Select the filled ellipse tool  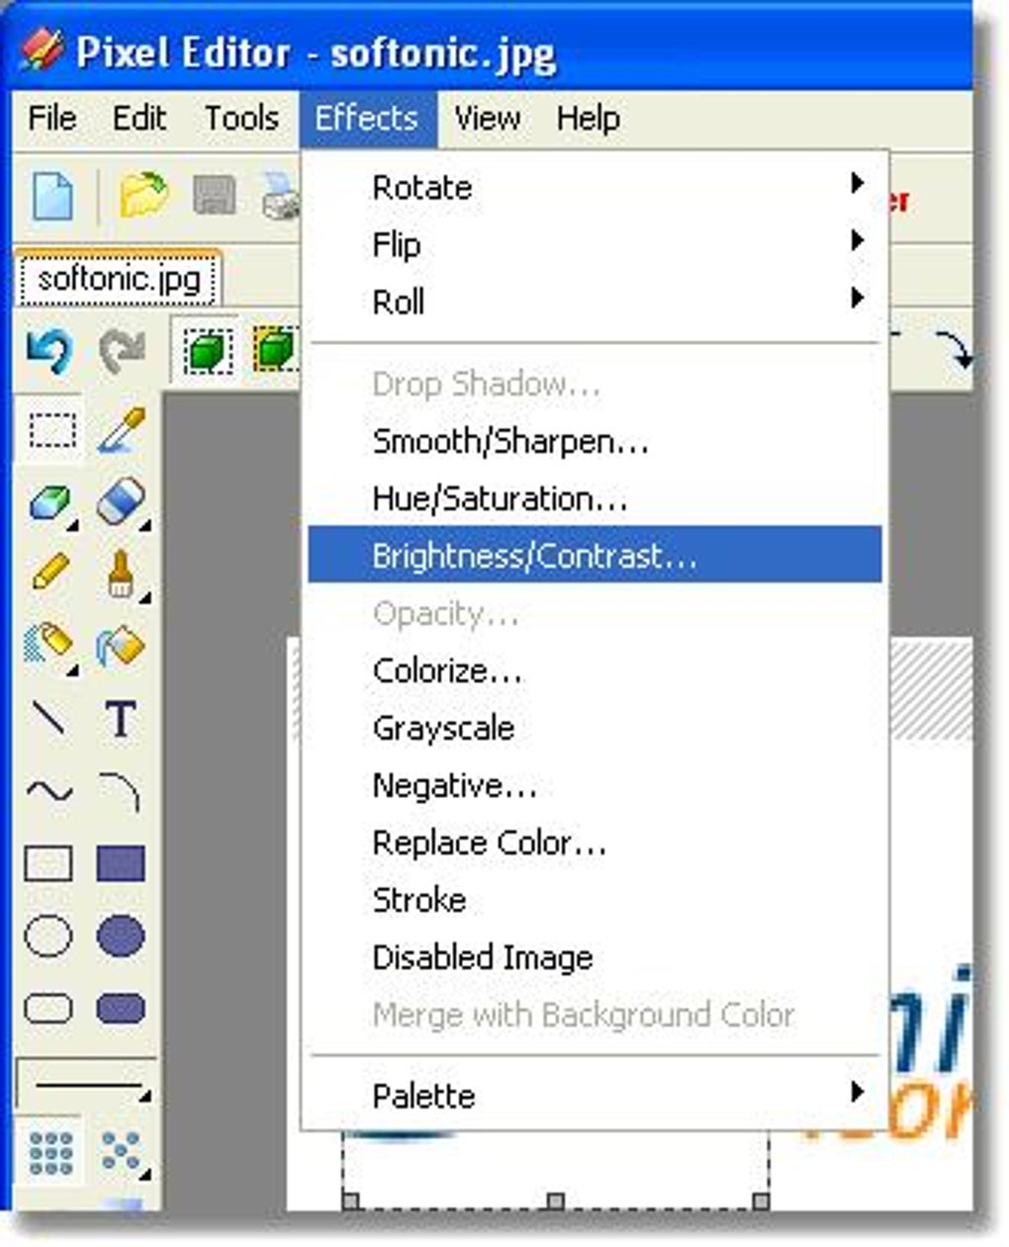point(121,935)
